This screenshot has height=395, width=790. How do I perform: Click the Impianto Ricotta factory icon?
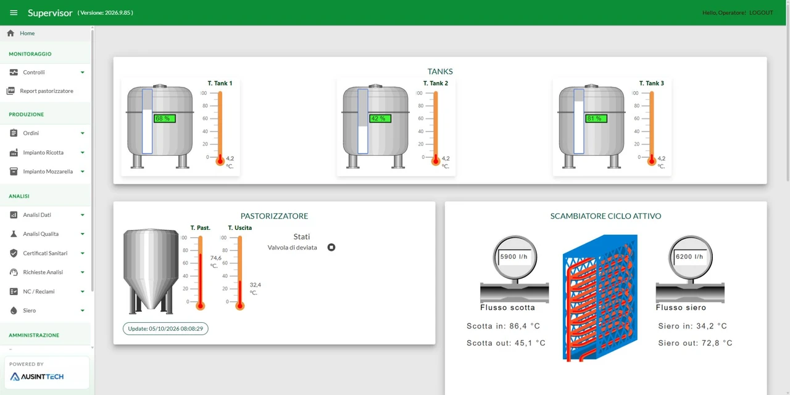[14, 153]
